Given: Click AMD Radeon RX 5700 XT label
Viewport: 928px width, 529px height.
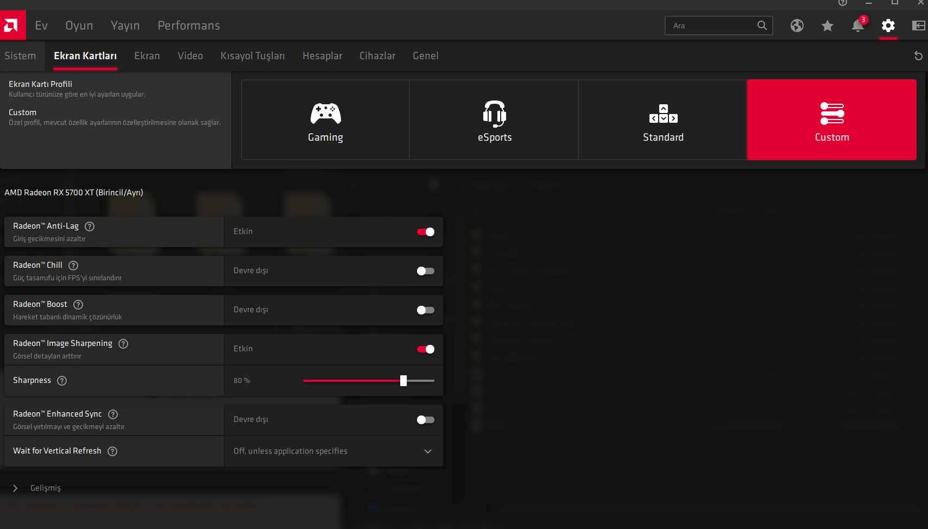Looking at the screenshot, I should point(74,193).
